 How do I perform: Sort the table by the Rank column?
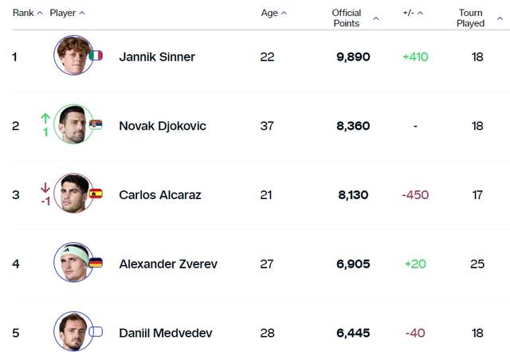click(x=27, y=13)
